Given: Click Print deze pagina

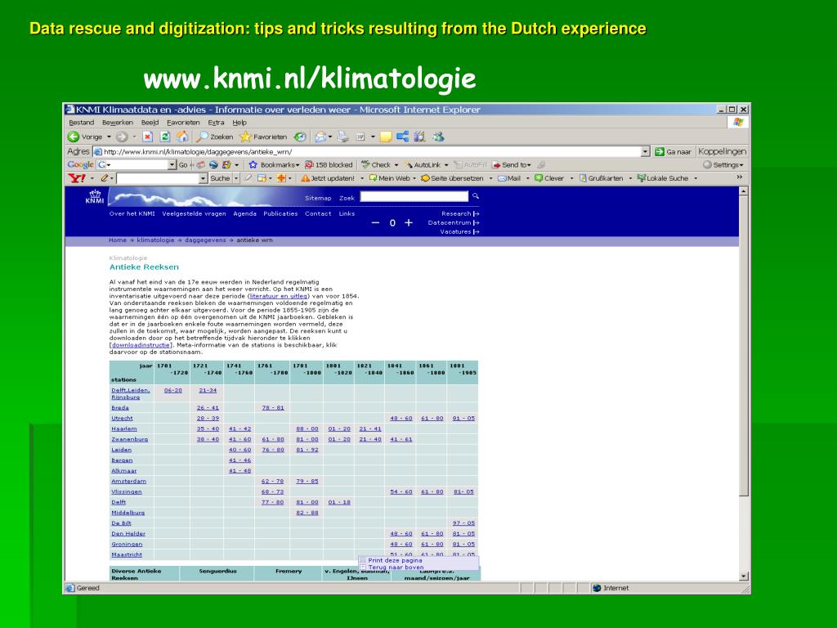Looking at the screenshot, I should (x=395, y=560).
